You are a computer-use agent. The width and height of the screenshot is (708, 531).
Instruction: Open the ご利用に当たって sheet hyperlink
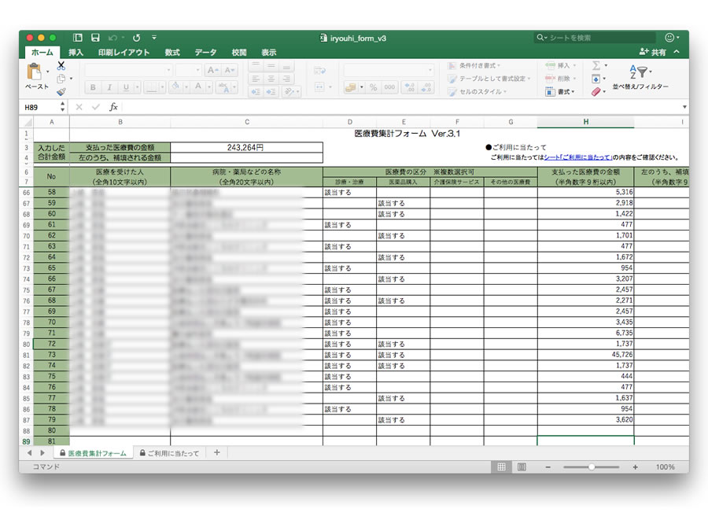click(577, 157)
